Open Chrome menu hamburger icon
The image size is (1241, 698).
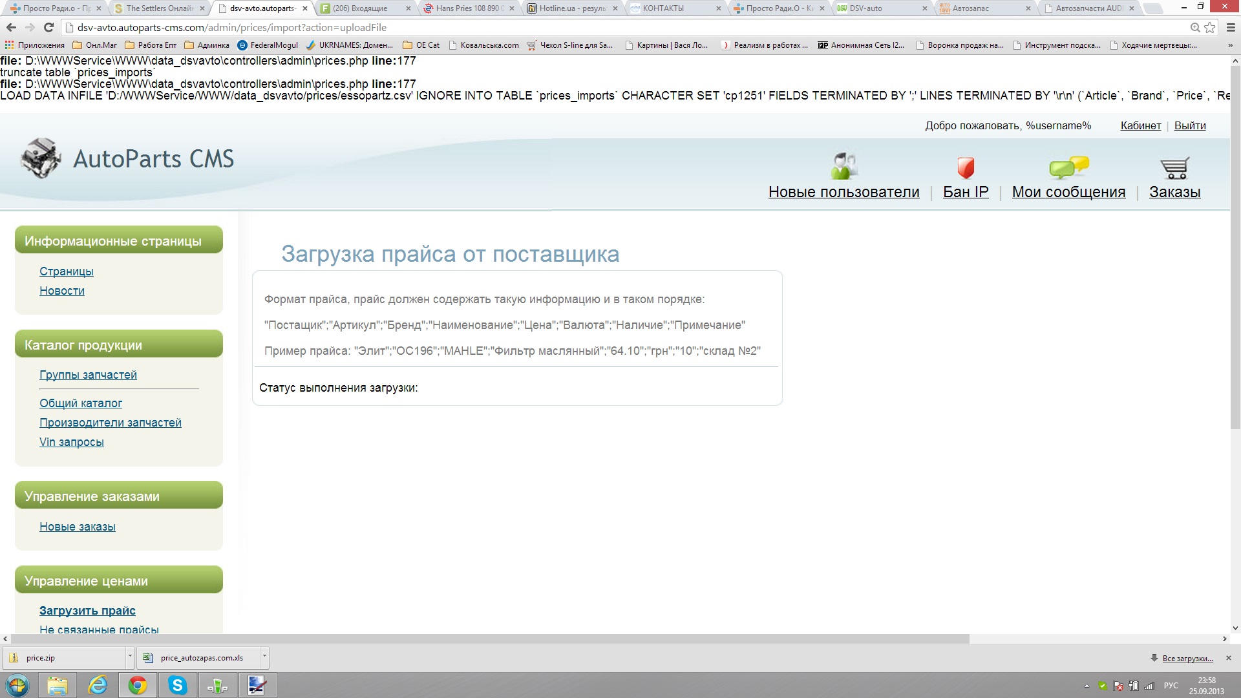(1231, 28)
